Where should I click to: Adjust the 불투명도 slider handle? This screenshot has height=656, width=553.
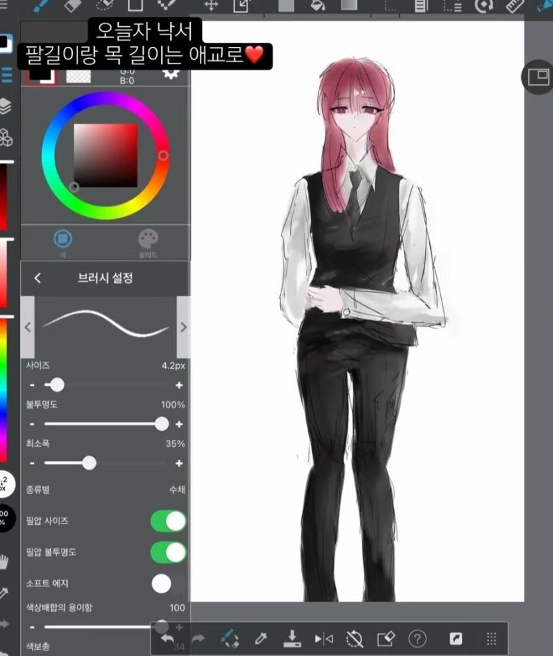pyautogui.click(x=161, y=424)
